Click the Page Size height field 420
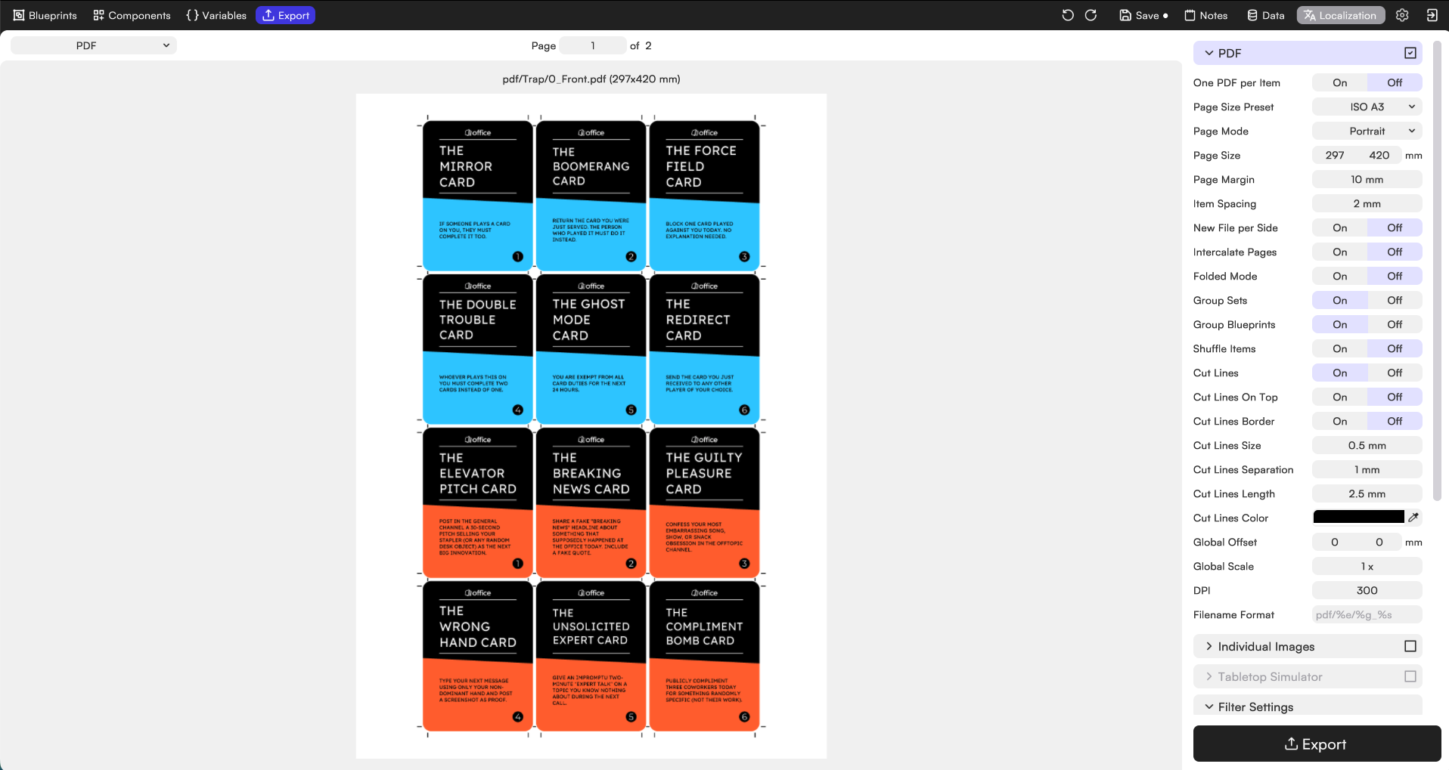 pyautogui.click(x=1379, y=155)
